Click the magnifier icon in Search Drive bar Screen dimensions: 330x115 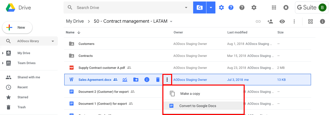(70, 7)
